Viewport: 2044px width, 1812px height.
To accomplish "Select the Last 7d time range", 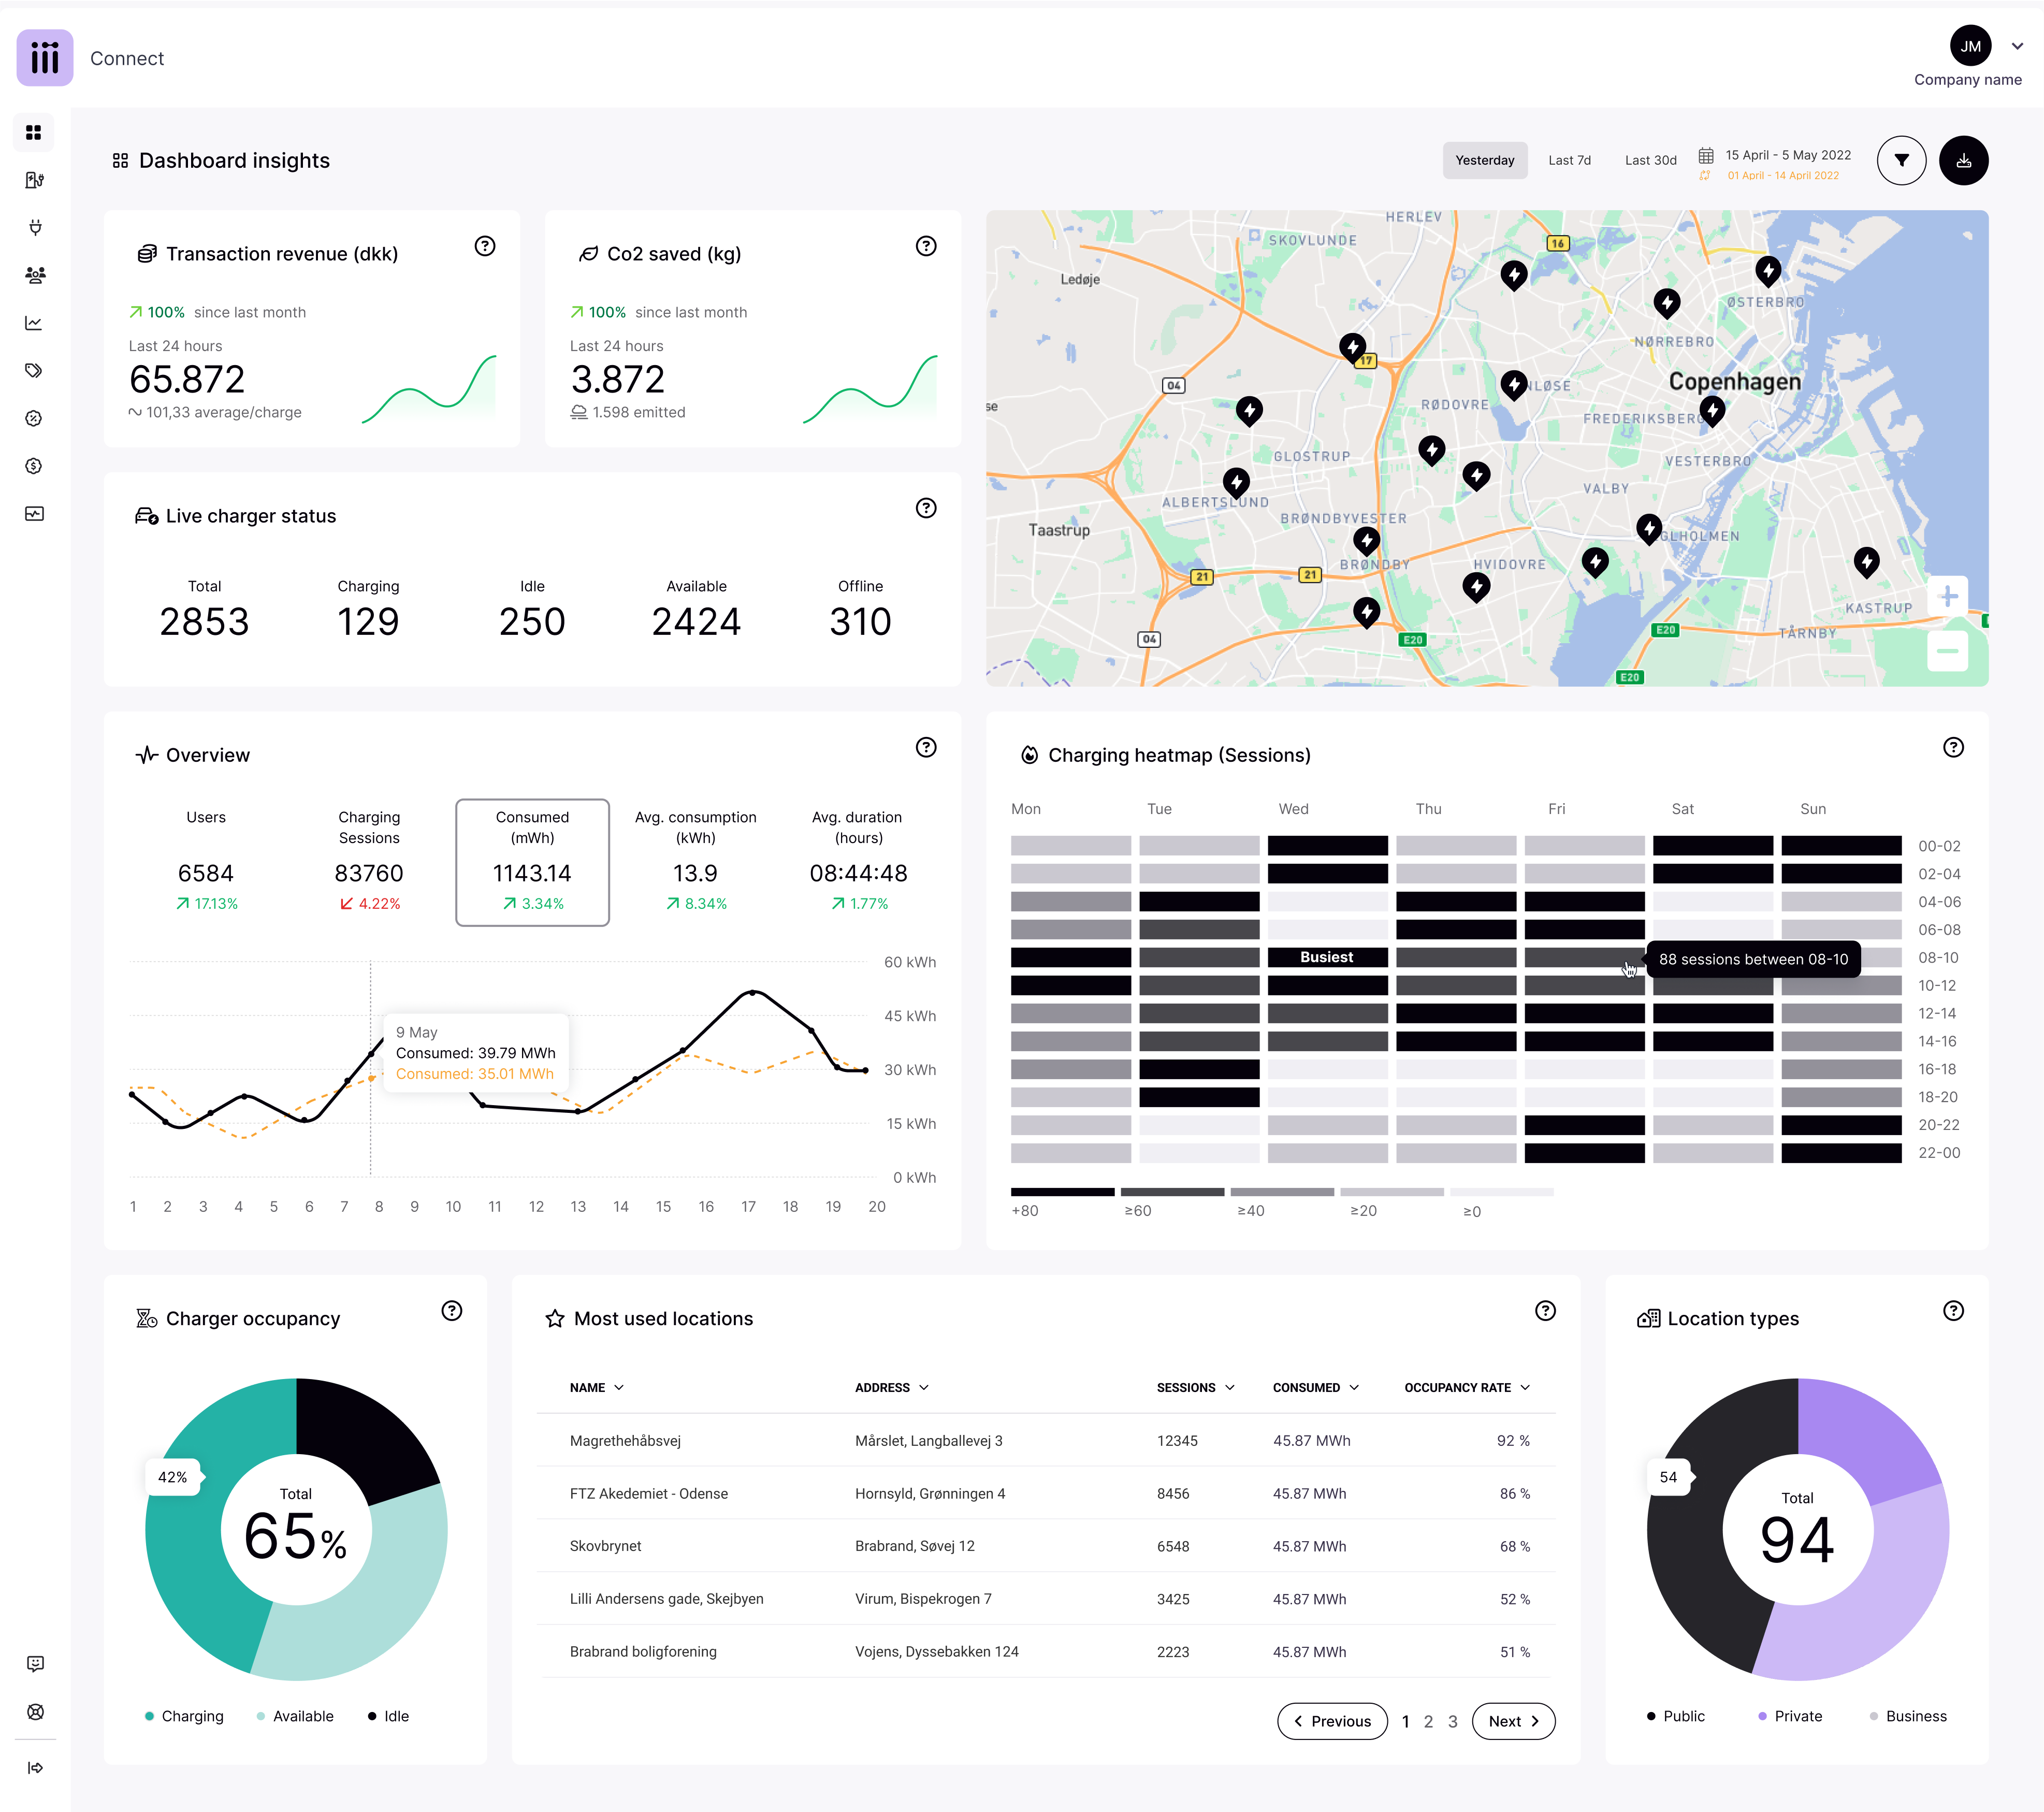I will click(1569, 161).
